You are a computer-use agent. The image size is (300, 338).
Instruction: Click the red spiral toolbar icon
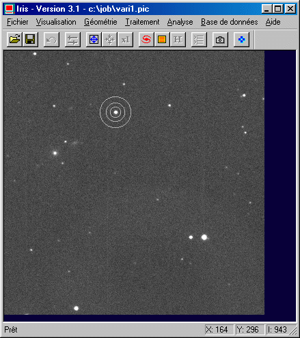point(146,40)
